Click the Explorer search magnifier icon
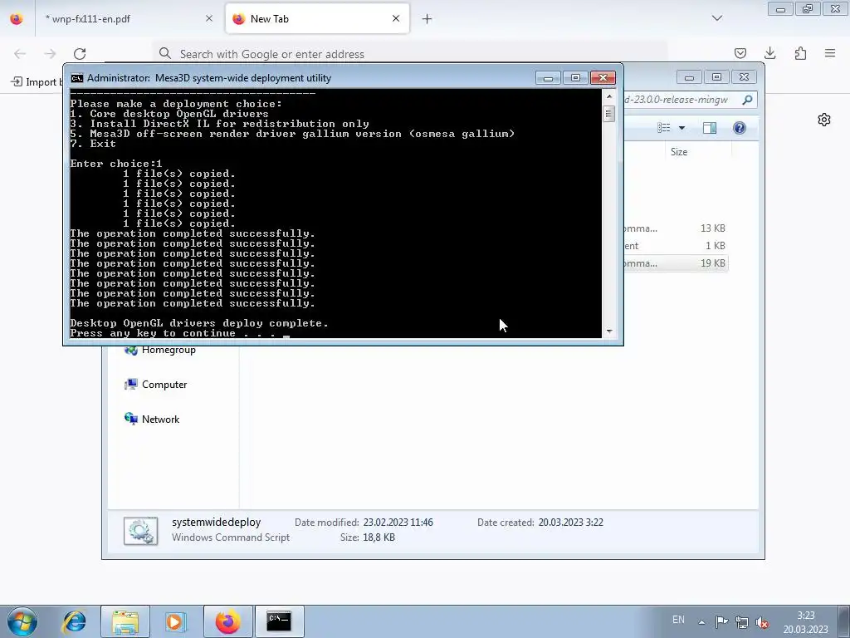The image size is (850, 638). 748,100
